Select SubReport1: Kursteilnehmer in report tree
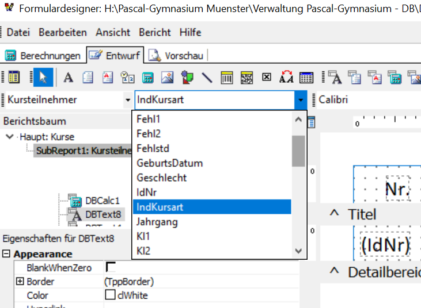The width and height of the screenshot is (421, 308). 84,151
